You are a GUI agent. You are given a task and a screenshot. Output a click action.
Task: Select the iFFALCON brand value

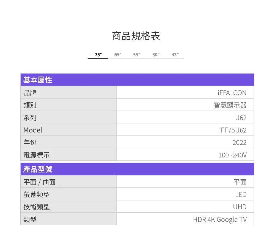tap(232, 93)
